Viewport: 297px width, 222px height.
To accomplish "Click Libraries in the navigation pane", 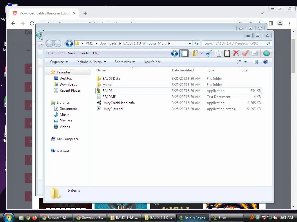I will (x=63, y=103).
